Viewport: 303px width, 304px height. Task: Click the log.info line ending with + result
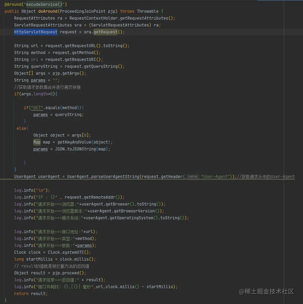[59, 280]
